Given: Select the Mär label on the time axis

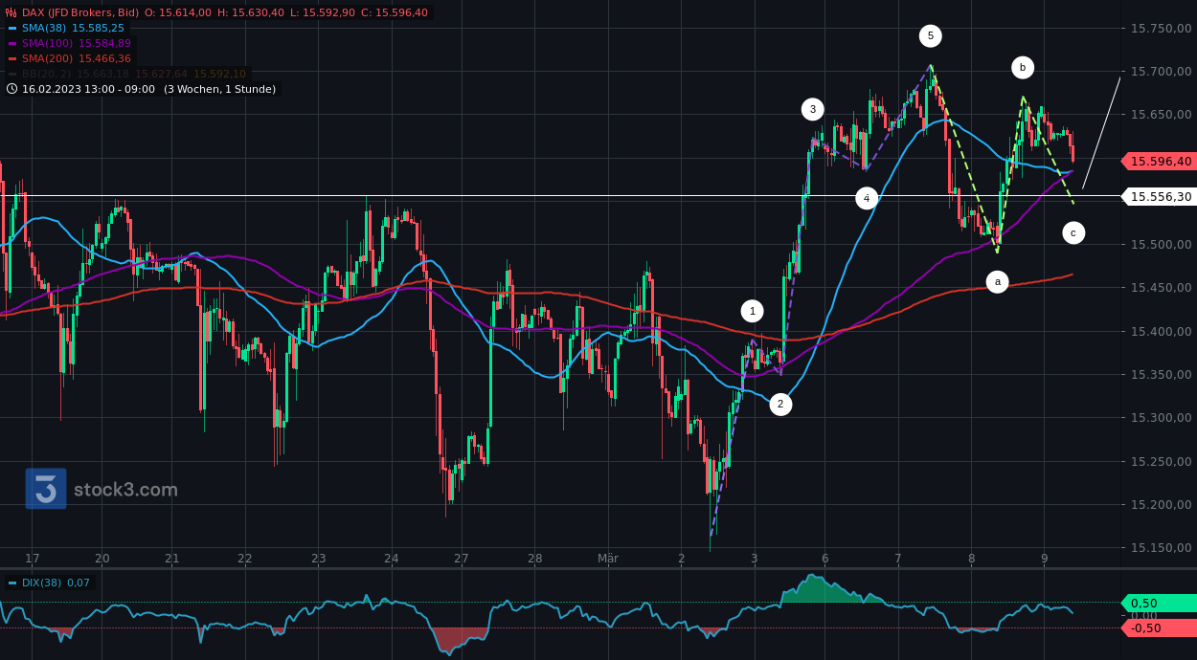Looking at the screenshot, I should [609, 559].
